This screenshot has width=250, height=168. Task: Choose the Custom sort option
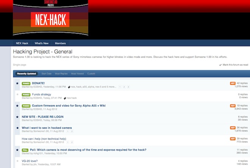91,73
